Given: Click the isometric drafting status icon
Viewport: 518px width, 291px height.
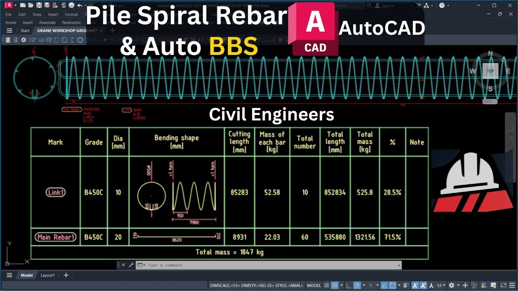Looking at the screenshot, I should [x=371, y=285].
